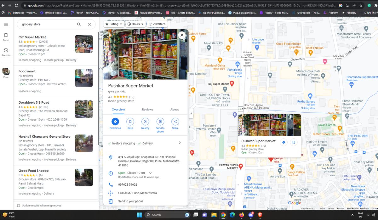The width and height of the screenshot is (378, 220).
Task: Open the Hours filter dropdown
Action: [135, 24]
